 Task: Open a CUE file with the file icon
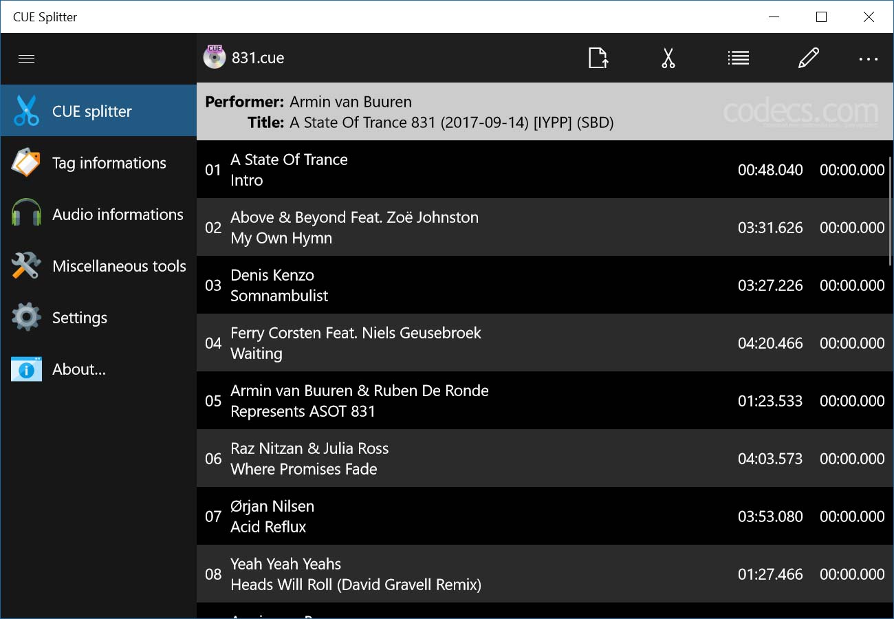(x=598, y=58)
